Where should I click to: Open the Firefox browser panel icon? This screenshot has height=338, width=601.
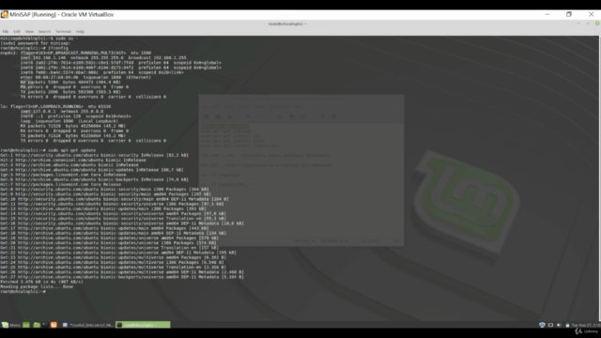[x=54, y=325]
